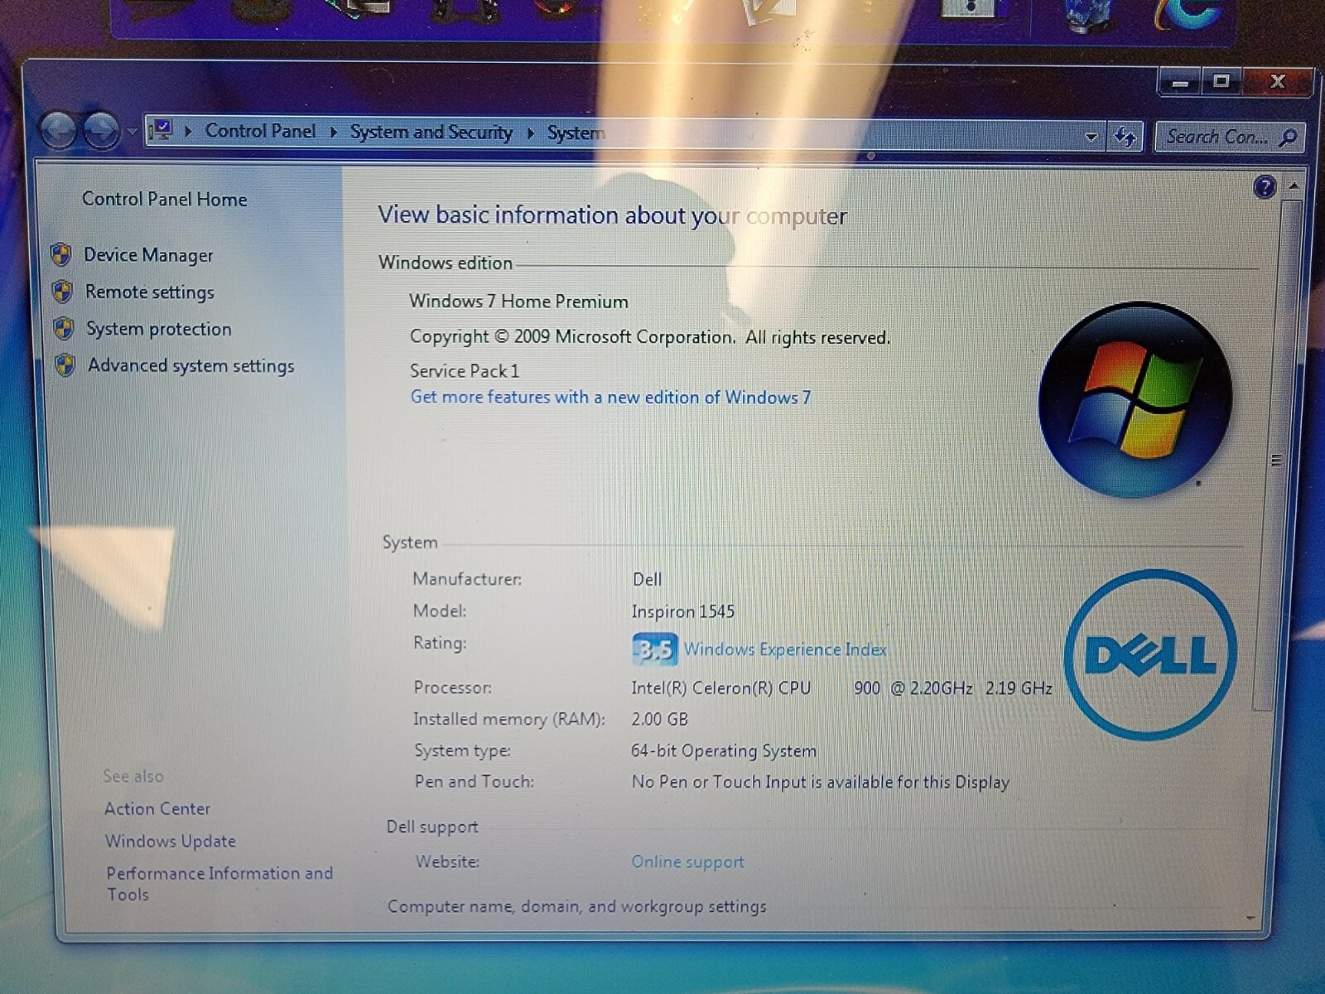
Task: Click '2.00 GB' installed memory value
Action: coord(659,719)
